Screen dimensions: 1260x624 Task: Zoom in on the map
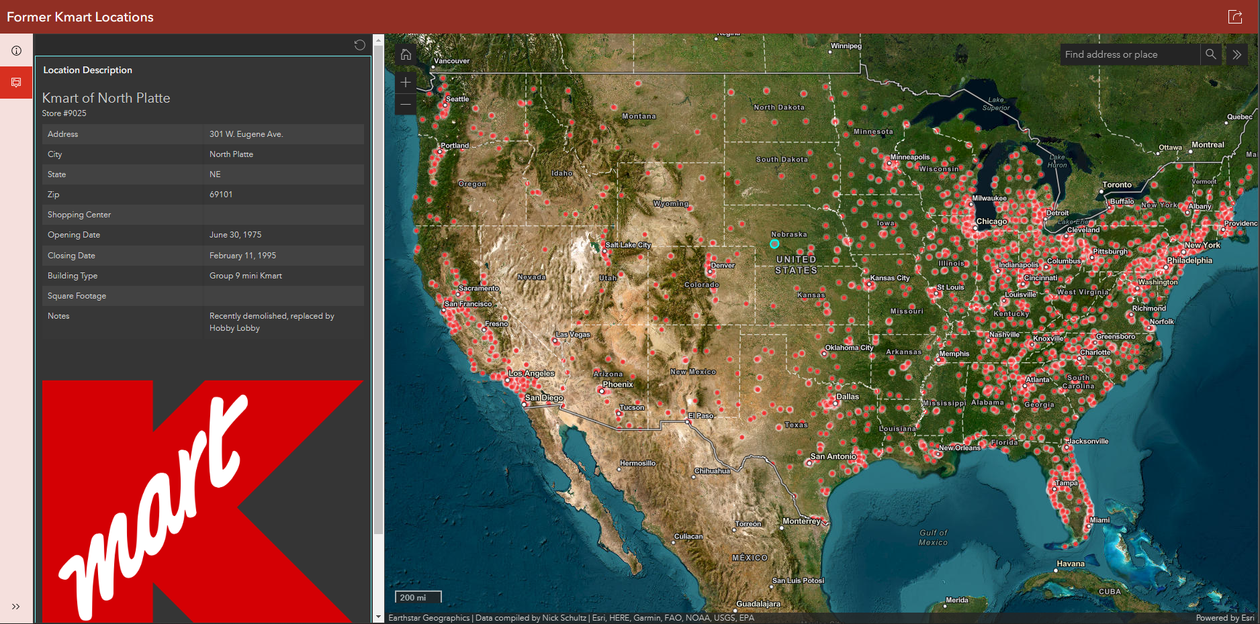[x=406, y=83]
